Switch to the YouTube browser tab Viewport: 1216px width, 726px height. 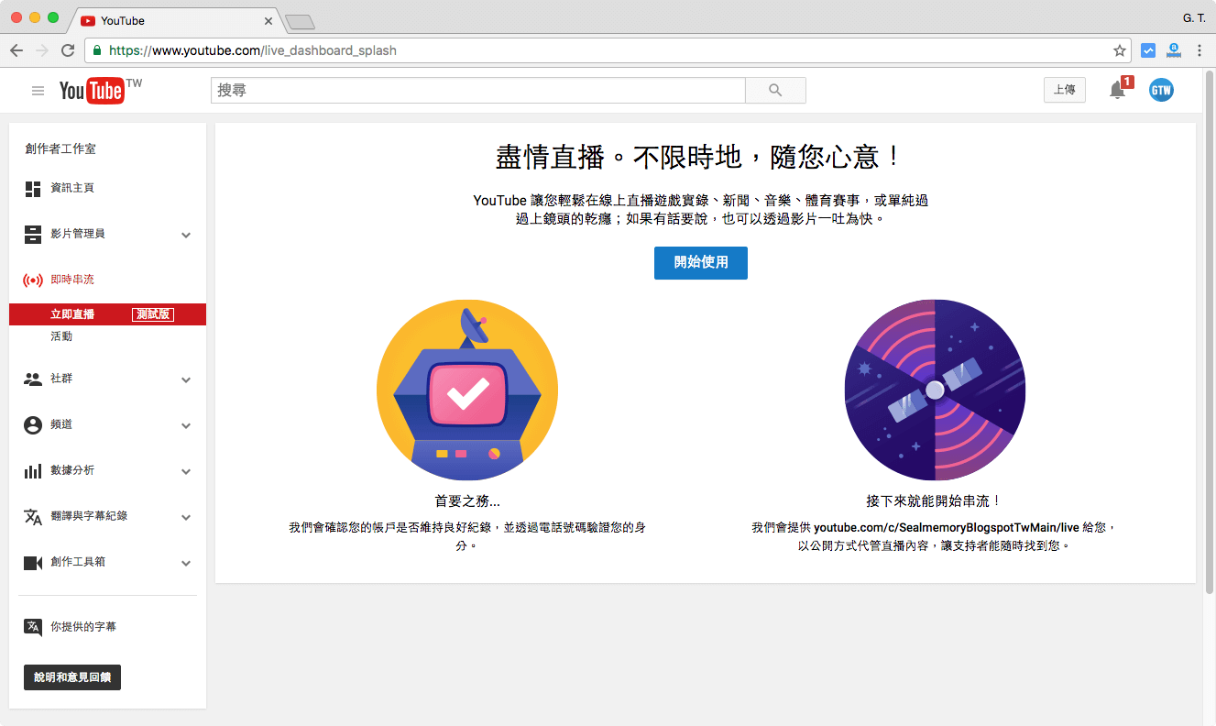[174, 20]
